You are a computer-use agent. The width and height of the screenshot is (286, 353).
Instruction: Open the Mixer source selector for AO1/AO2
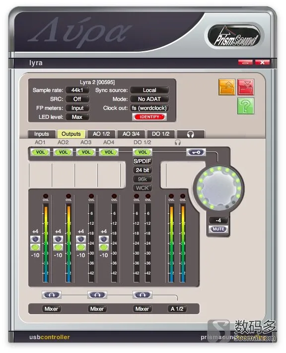pos(52,309)
